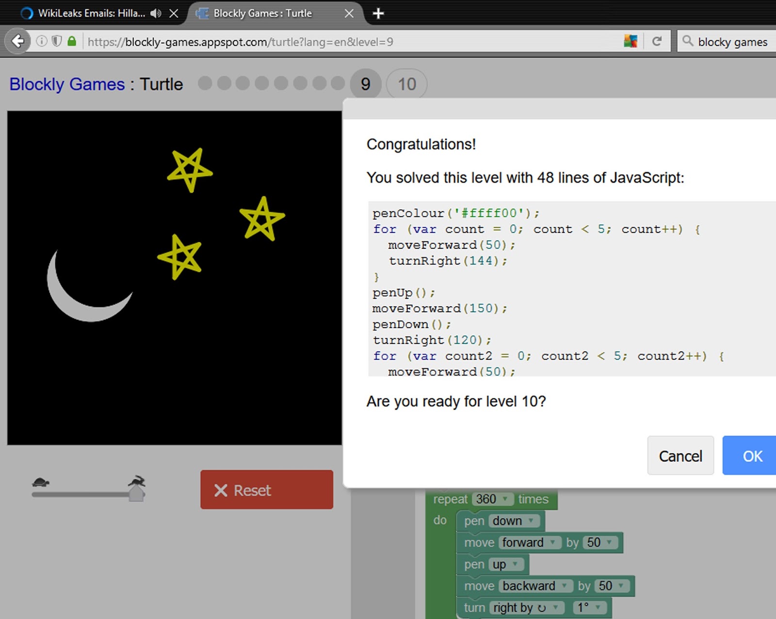Viewport: 776px width, 619px height.
Task: Open the move backward 'by 50' distance dropdown
Action: pos(612,586)
